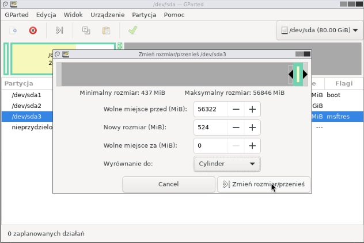Click the copy partition toolbar icon
The width and height of the screenshot is (364, 243).
point(86,30)
